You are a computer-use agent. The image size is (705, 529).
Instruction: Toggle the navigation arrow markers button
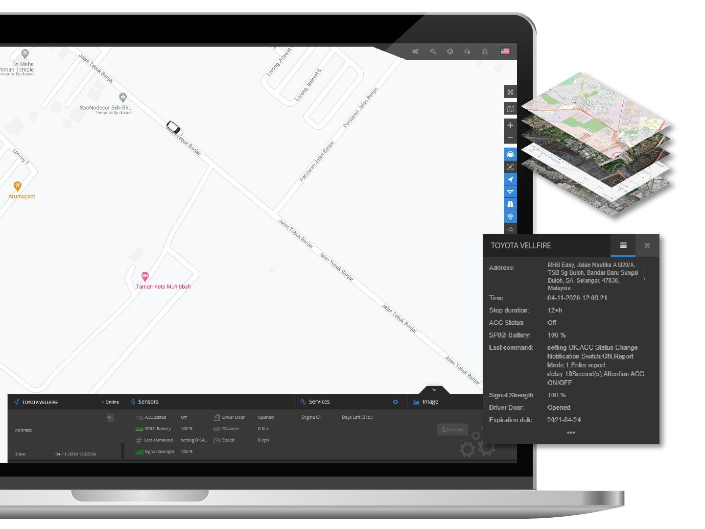tap(510, 179)
